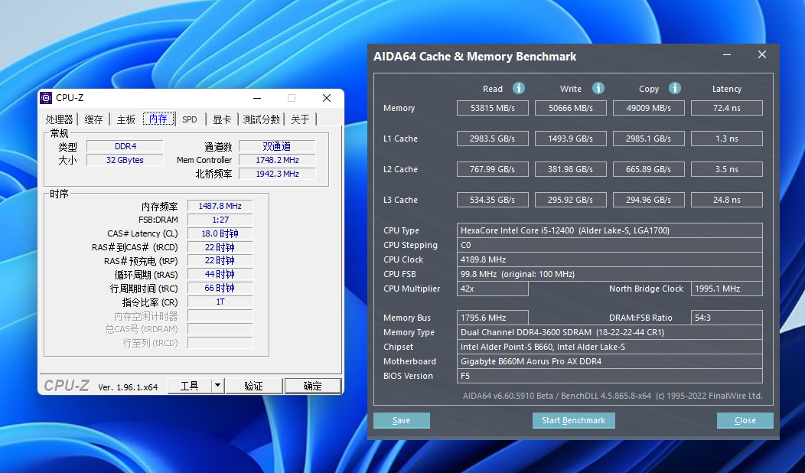Screen dimensions: 805x473
Task: Click the 确定 button in CPU-Z
Action: [x=312, y=386]
